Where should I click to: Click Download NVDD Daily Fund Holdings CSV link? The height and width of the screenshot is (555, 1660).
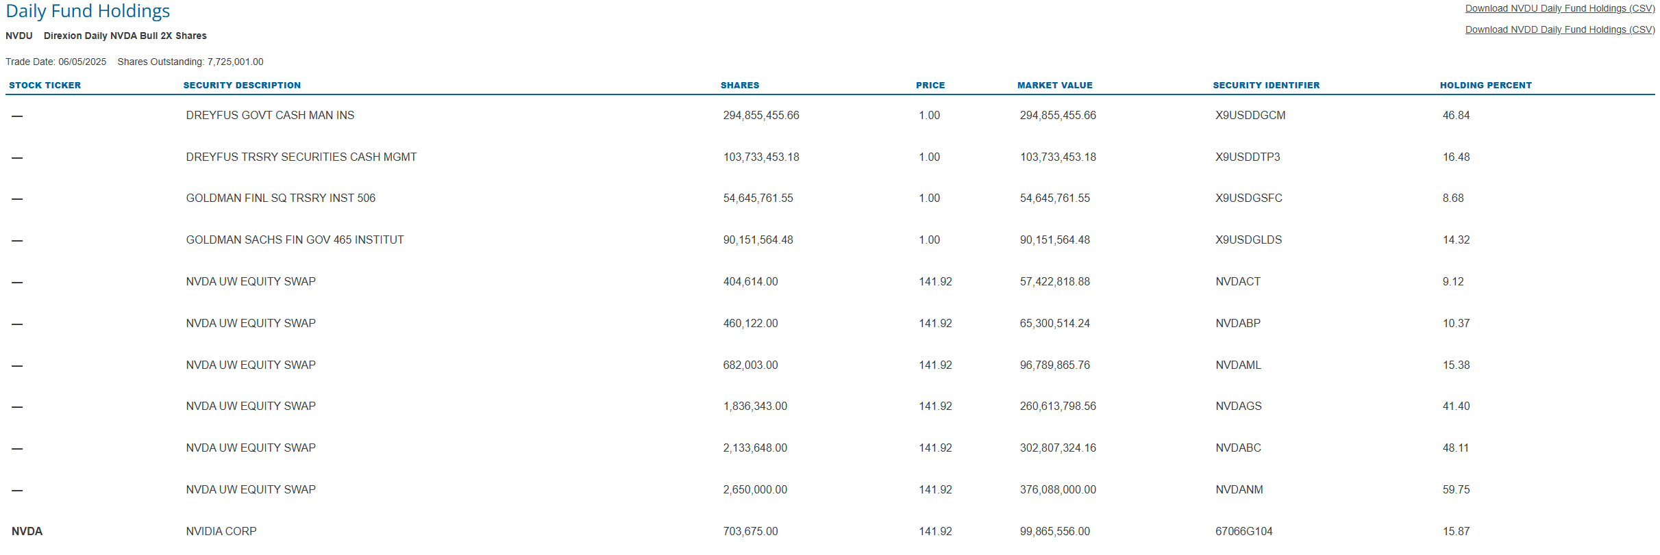[1559, 30]
